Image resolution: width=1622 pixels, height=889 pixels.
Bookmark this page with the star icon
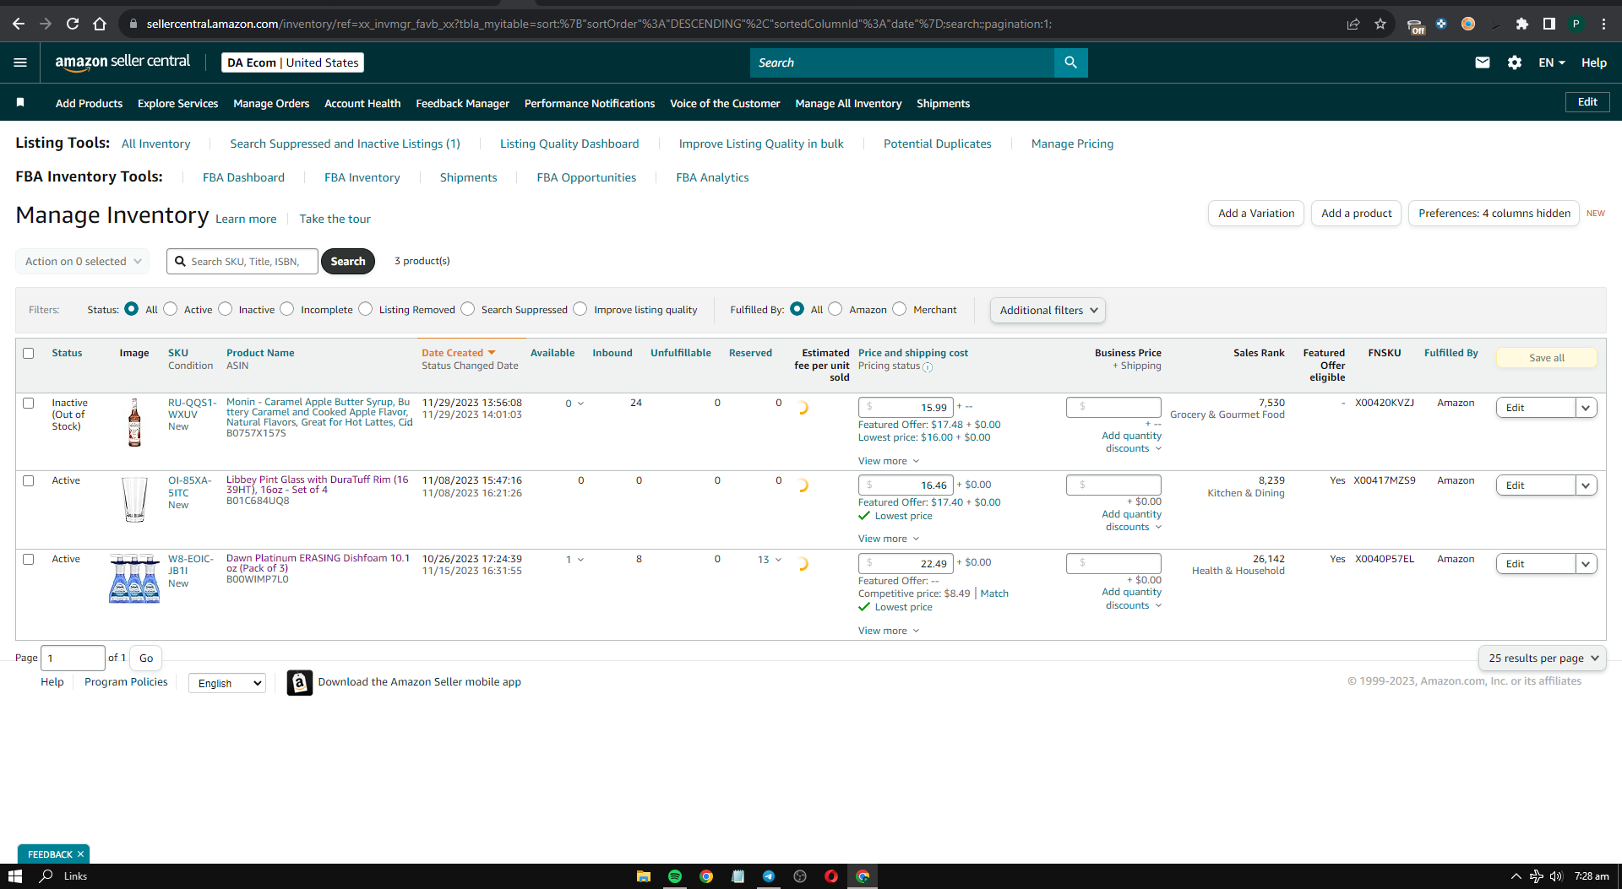point(1380,24)
